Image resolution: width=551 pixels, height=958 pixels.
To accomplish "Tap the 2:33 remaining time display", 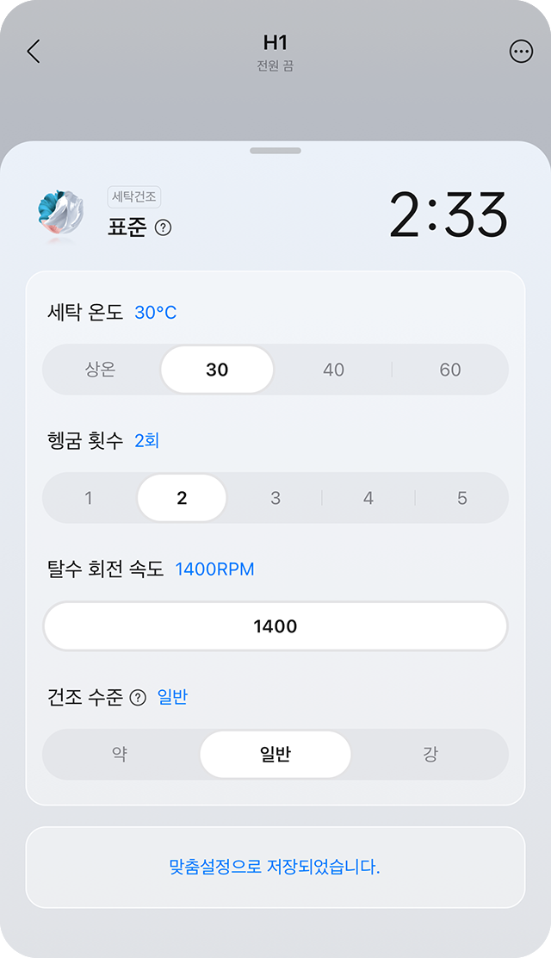I will click(x=448, y=214).
